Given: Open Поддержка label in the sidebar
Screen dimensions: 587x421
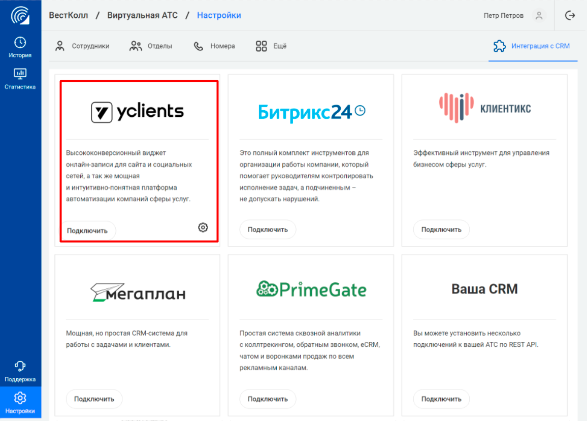Looking at the screenshot, I should pos(20,379).
